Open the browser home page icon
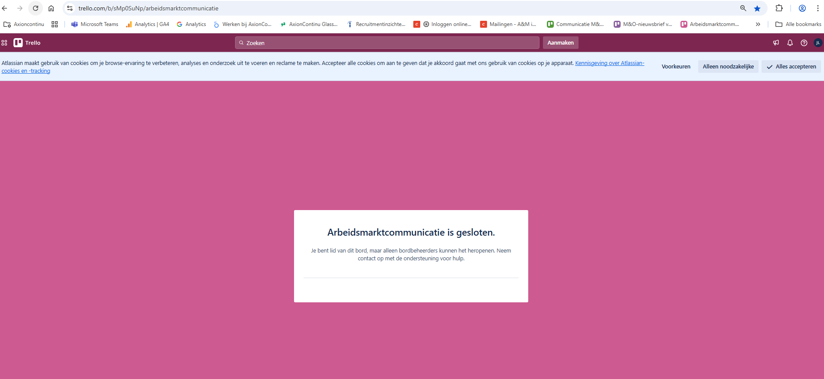Screen dimensions: 824x379 (51, 8)
